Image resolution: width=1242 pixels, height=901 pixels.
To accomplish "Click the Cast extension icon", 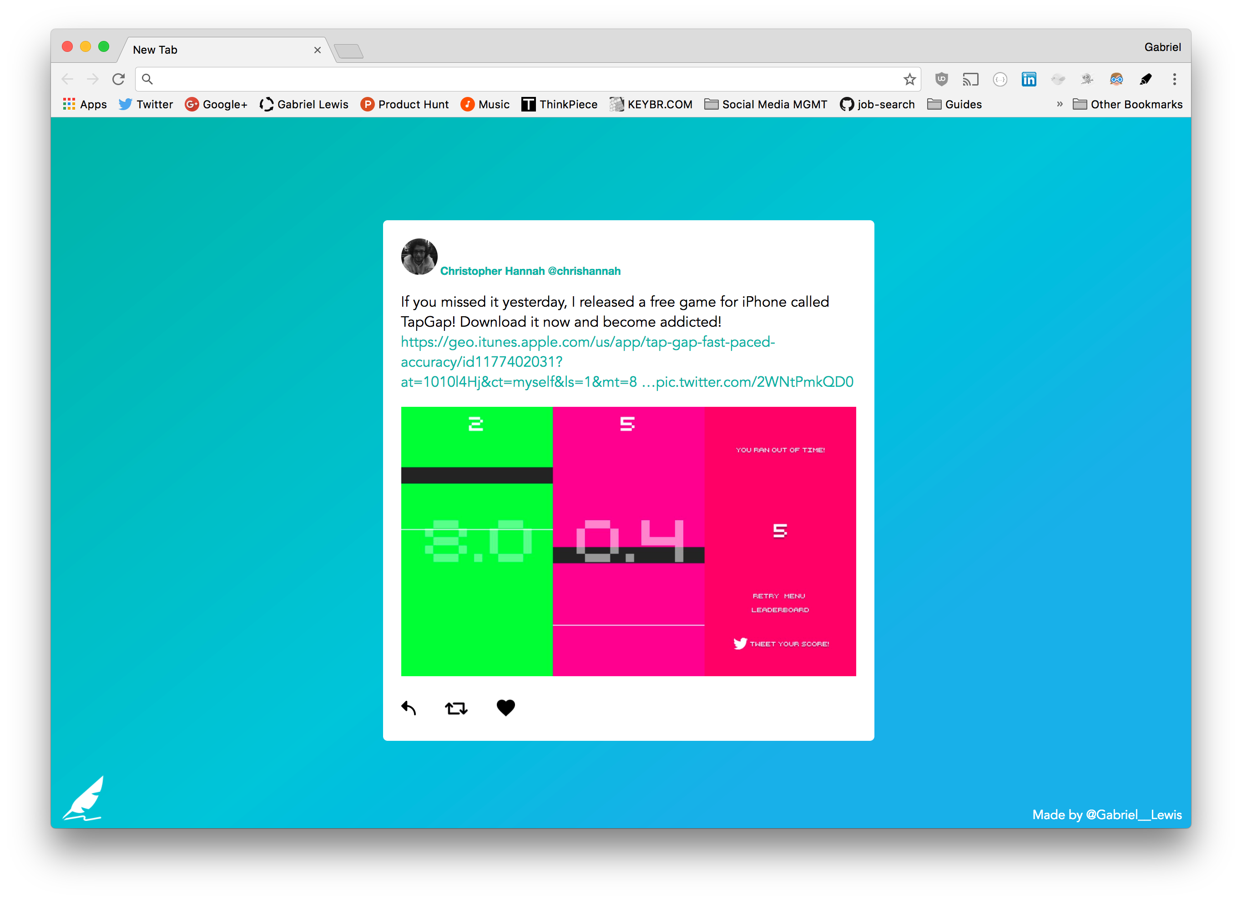I will click(x=970, y=80).
